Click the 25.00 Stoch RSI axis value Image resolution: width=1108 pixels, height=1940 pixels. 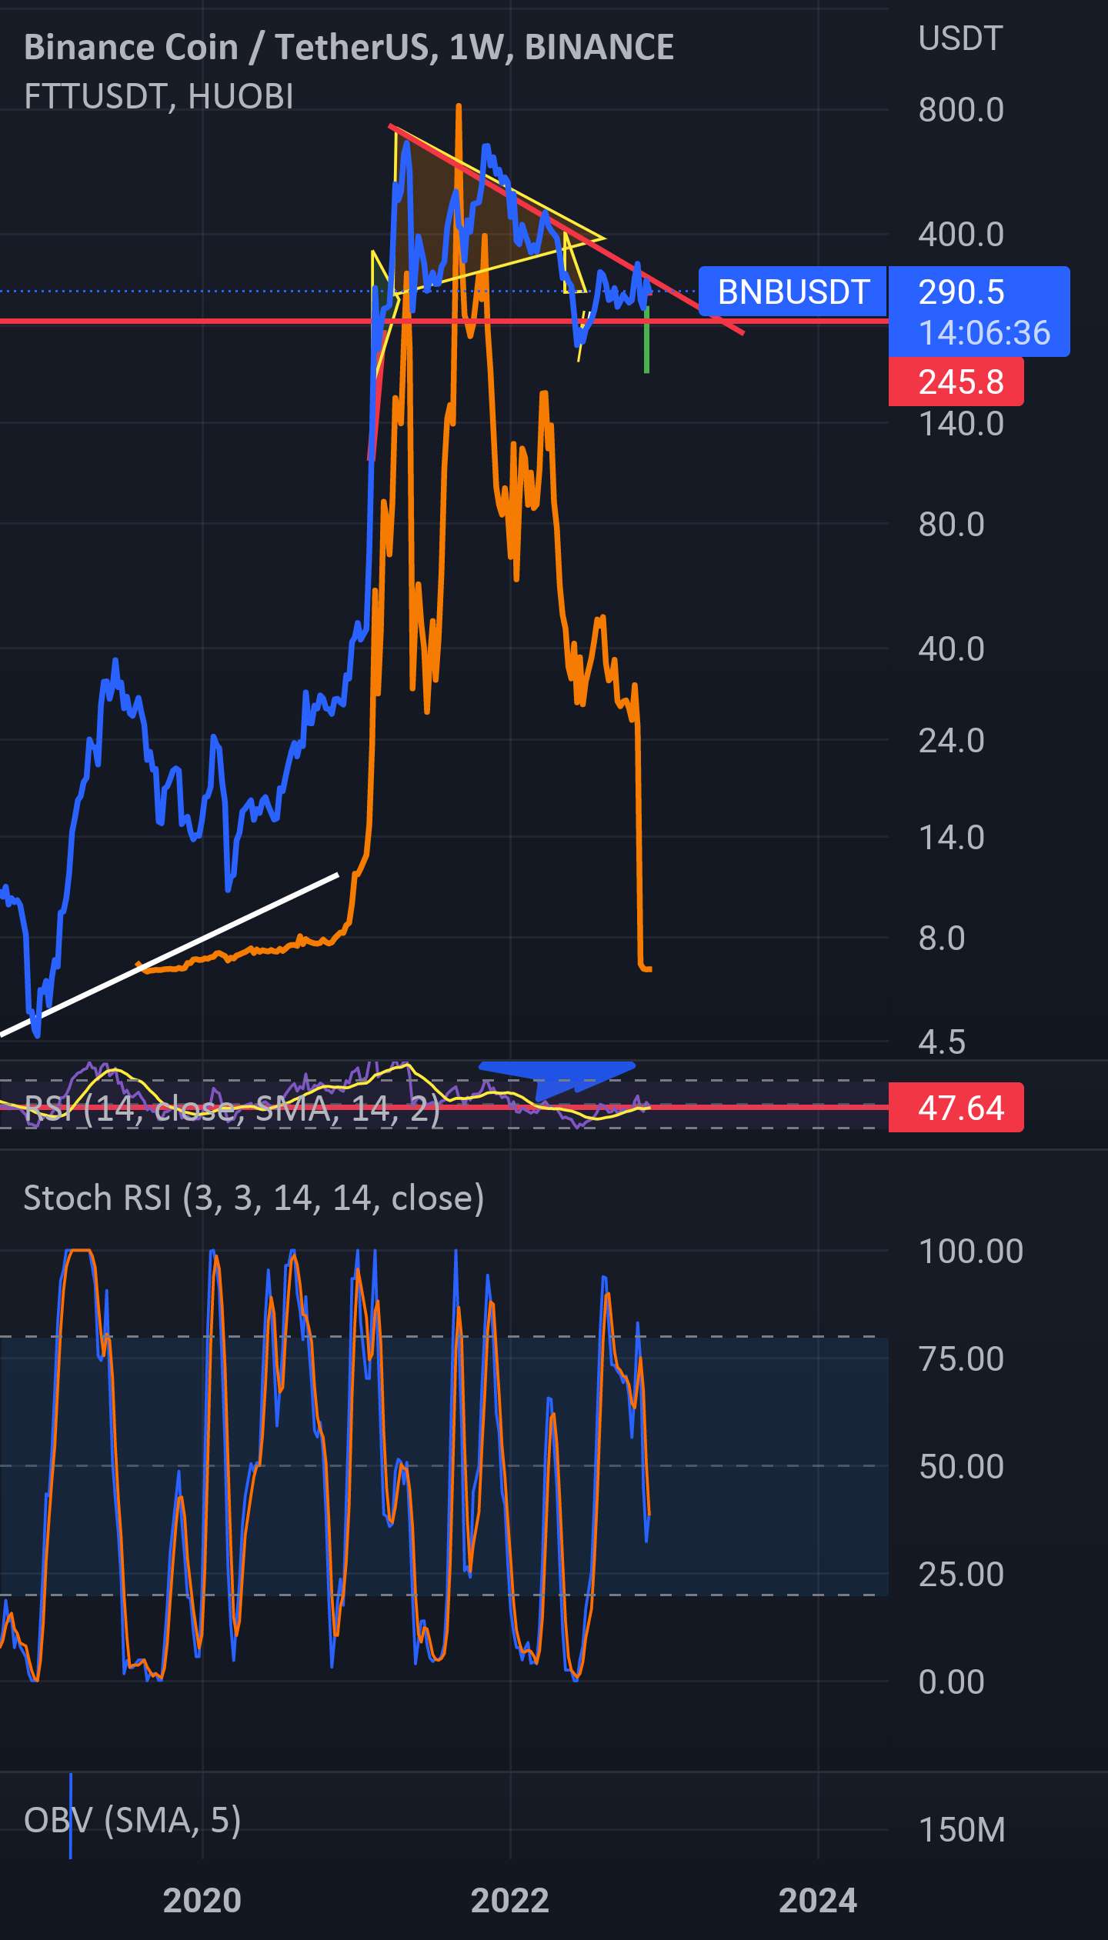click(961, 1575)
